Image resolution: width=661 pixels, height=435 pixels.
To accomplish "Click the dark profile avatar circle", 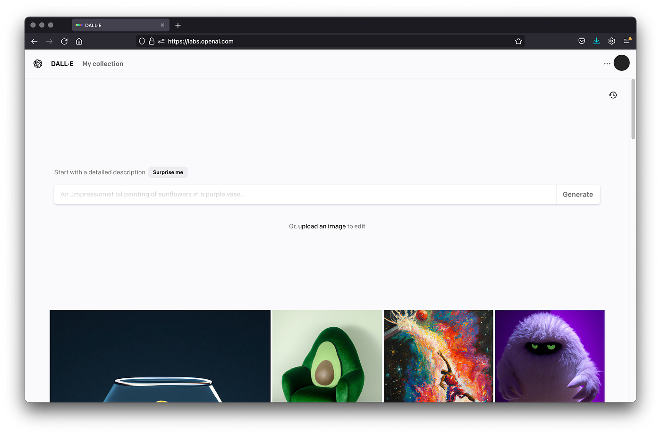I will click(x=621, y=63).
